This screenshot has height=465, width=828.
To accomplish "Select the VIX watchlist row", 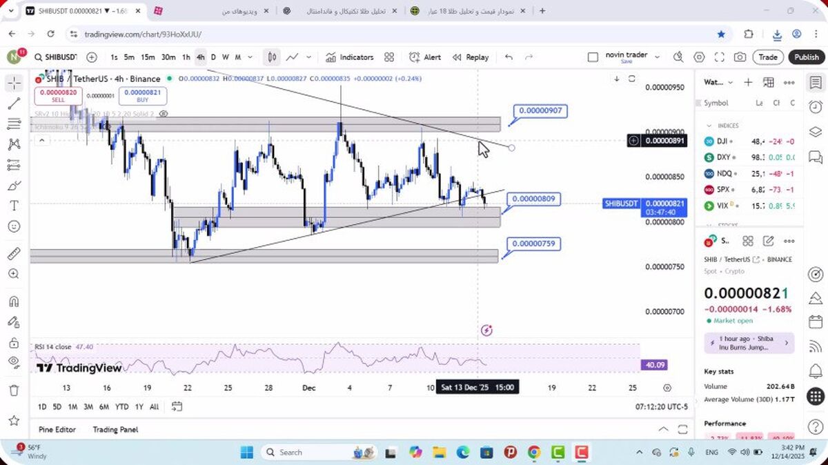I will pyautogui.click(x=750, y=206).
